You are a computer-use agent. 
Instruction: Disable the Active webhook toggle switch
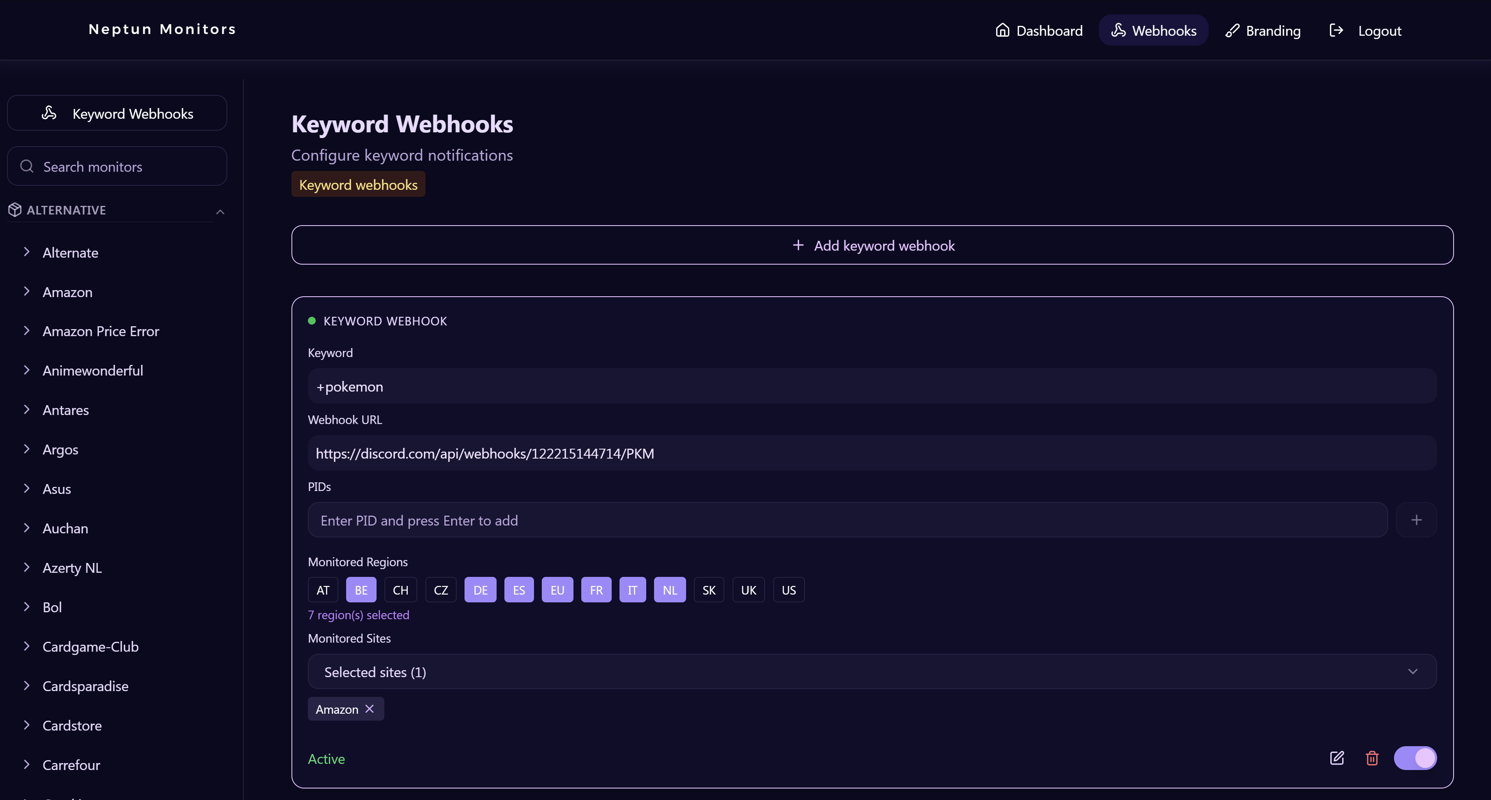pyautogui.click(x=1415, y=758)
